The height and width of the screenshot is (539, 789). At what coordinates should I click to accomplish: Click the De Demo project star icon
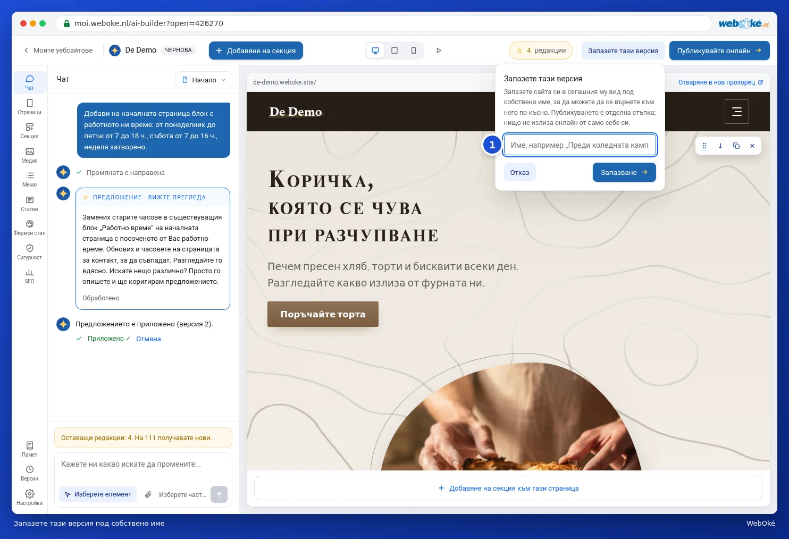pyautogui.click(x=115, y=50)
